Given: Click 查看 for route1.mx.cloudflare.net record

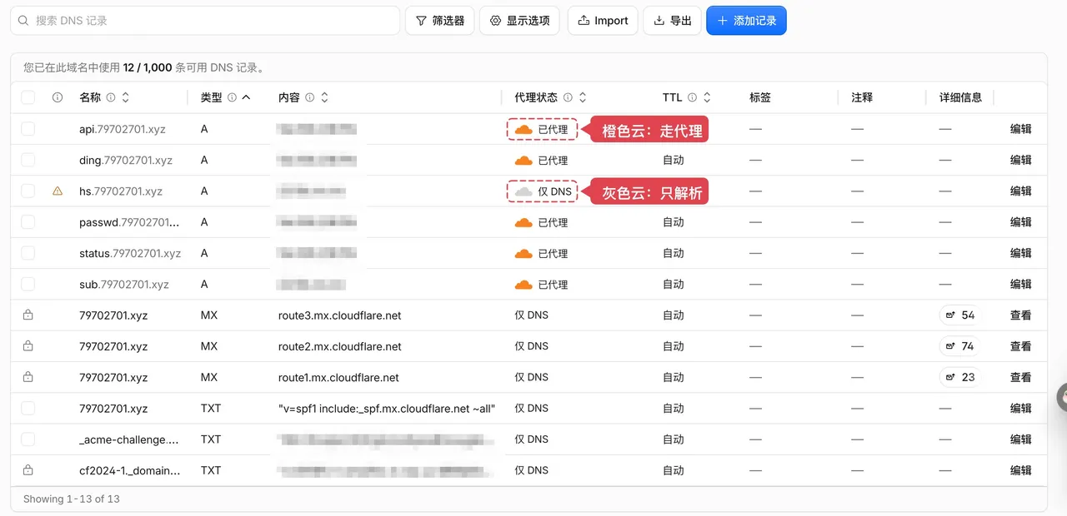Looking at the screenshot, I should click(x=1021, y=377).
